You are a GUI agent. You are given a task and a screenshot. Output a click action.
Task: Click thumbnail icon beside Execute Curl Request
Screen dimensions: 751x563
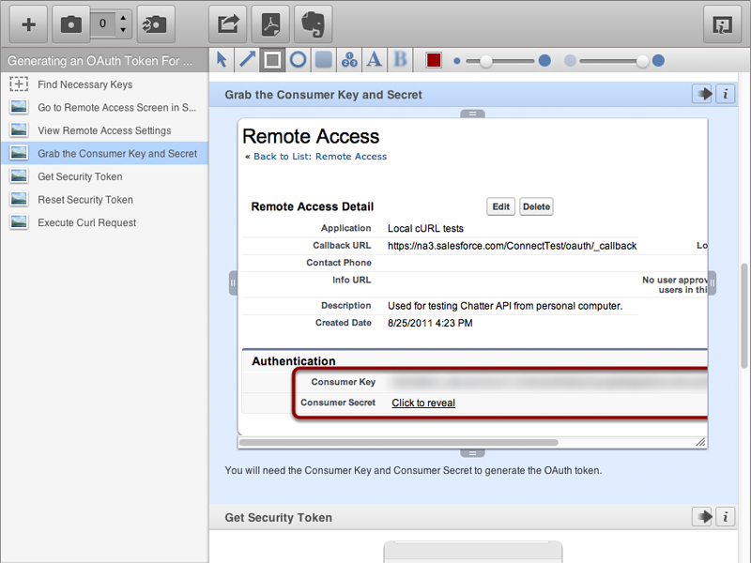[x=19, y=222]
